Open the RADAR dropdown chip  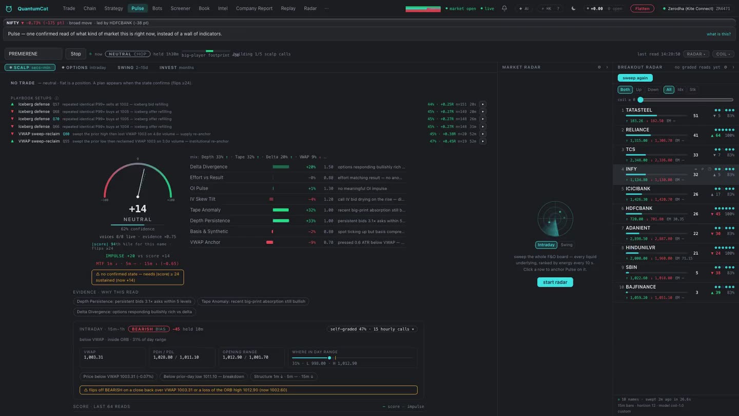coord(696,54)
